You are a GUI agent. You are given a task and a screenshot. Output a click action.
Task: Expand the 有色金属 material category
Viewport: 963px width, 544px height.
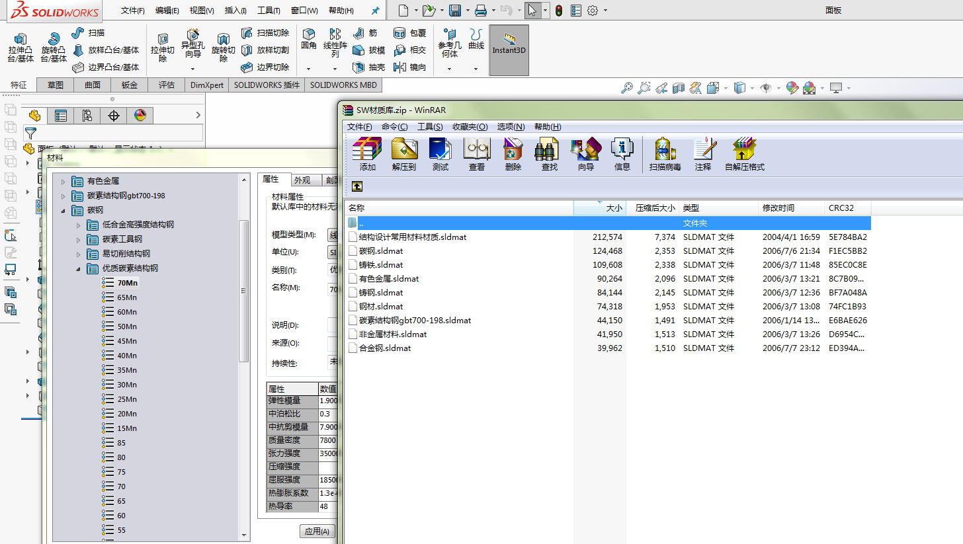point(63,181)
